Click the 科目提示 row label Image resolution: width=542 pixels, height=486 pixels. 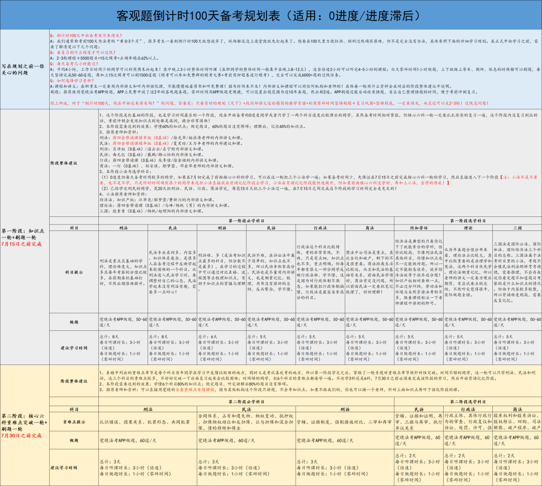click(x=74, y=272)
